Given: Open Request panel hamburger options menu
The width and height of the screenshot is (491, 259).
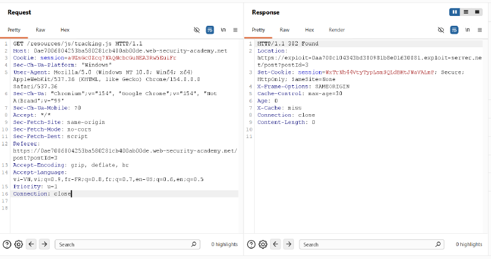Looking at the screenshot, I should (235, 30).
